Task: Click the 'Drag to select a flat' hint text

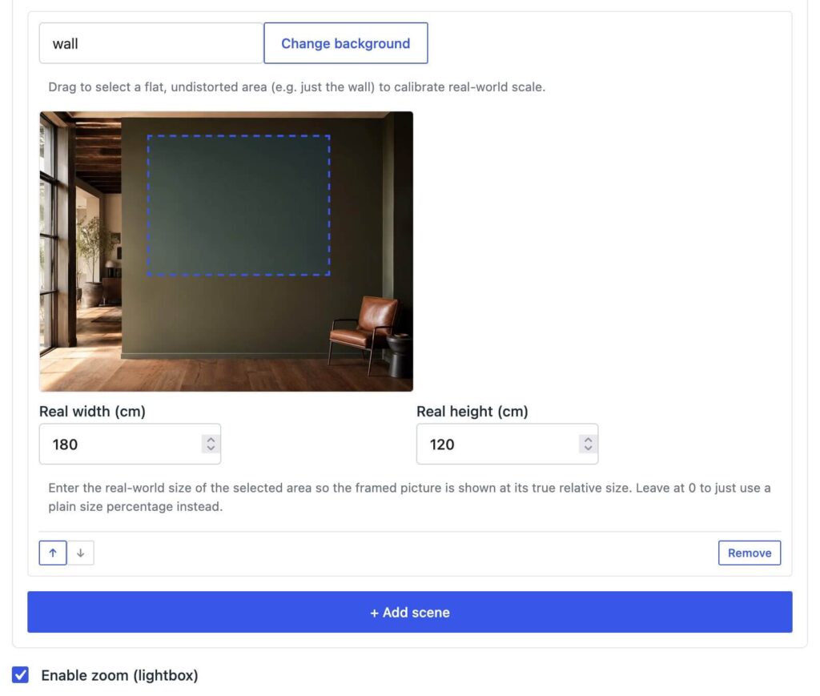Action: click(296, 86)
